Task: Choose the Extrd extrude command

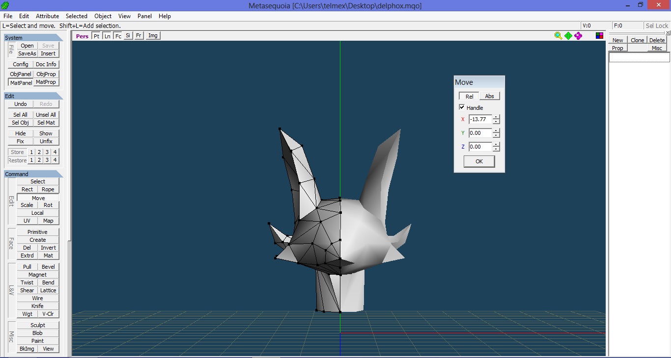Action: click(x=28, y=256)
